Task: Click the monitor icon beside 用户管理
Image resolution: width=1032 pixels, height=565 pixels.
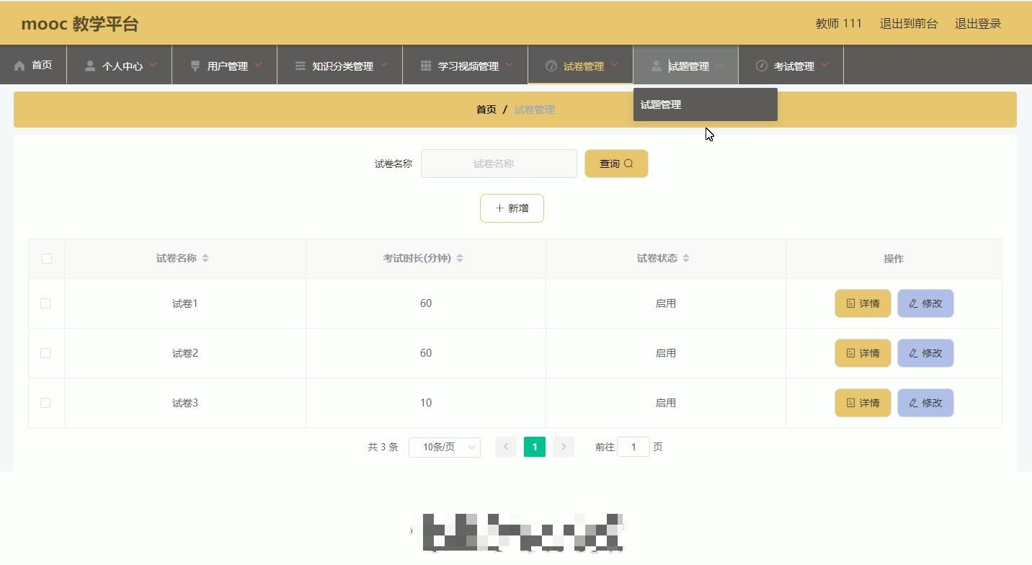Action: coord(195,66)
